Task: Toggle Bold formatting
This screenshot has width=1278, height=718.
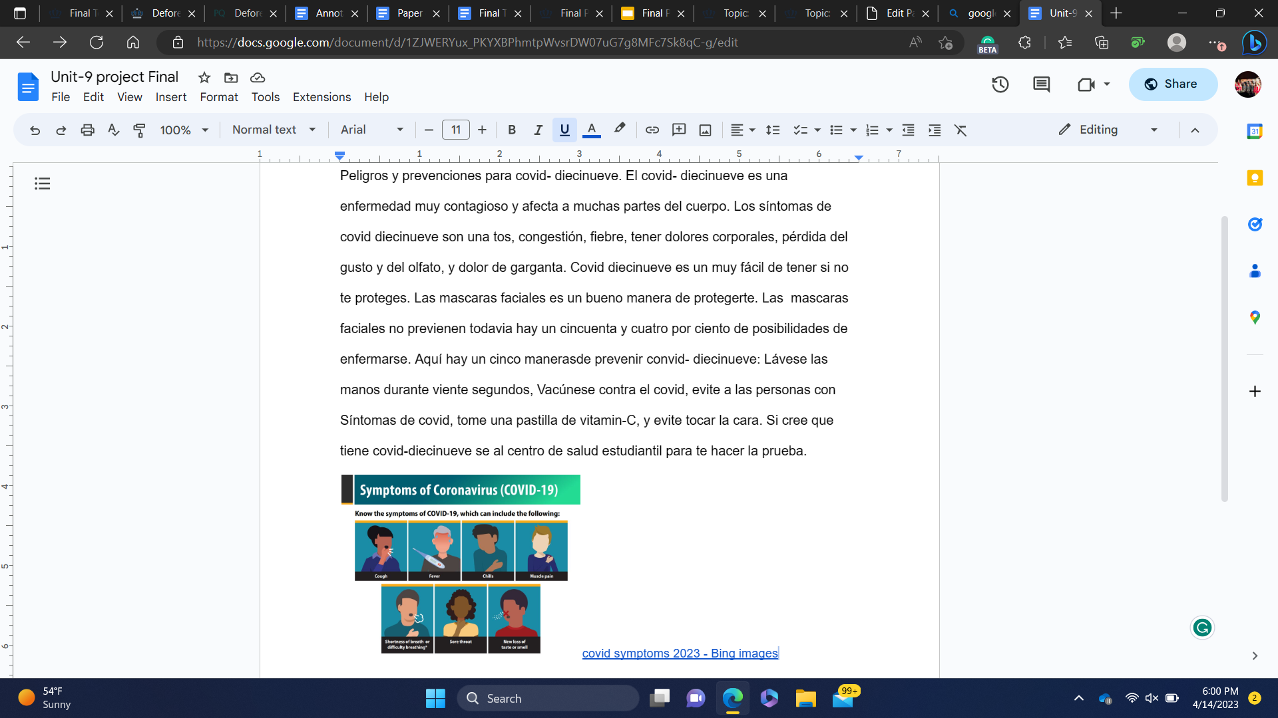Action: click(511, 130)
